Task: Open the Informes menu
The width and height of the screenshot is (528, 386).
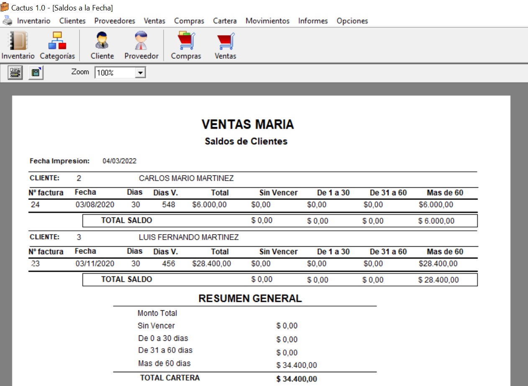Action: tap(313, 21)
